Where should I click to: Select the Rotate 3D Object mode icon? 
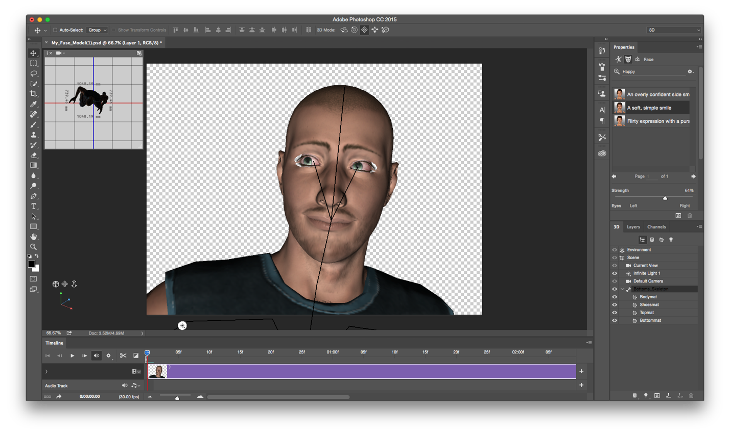[344, 30]
